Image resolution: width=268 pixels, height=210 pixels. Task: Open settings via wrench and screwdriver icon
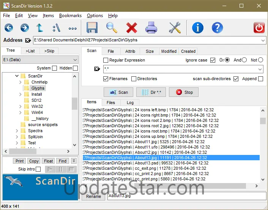tap(175, 28)
